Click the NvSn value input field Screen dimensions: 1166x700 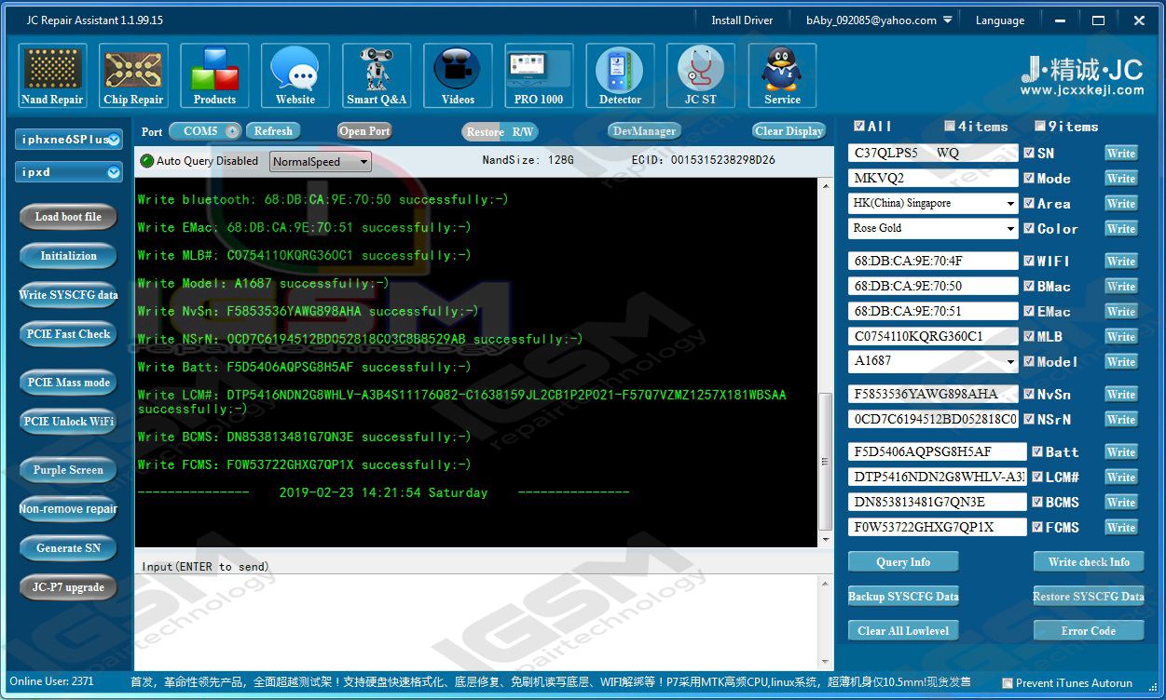(x=933, y=394)
